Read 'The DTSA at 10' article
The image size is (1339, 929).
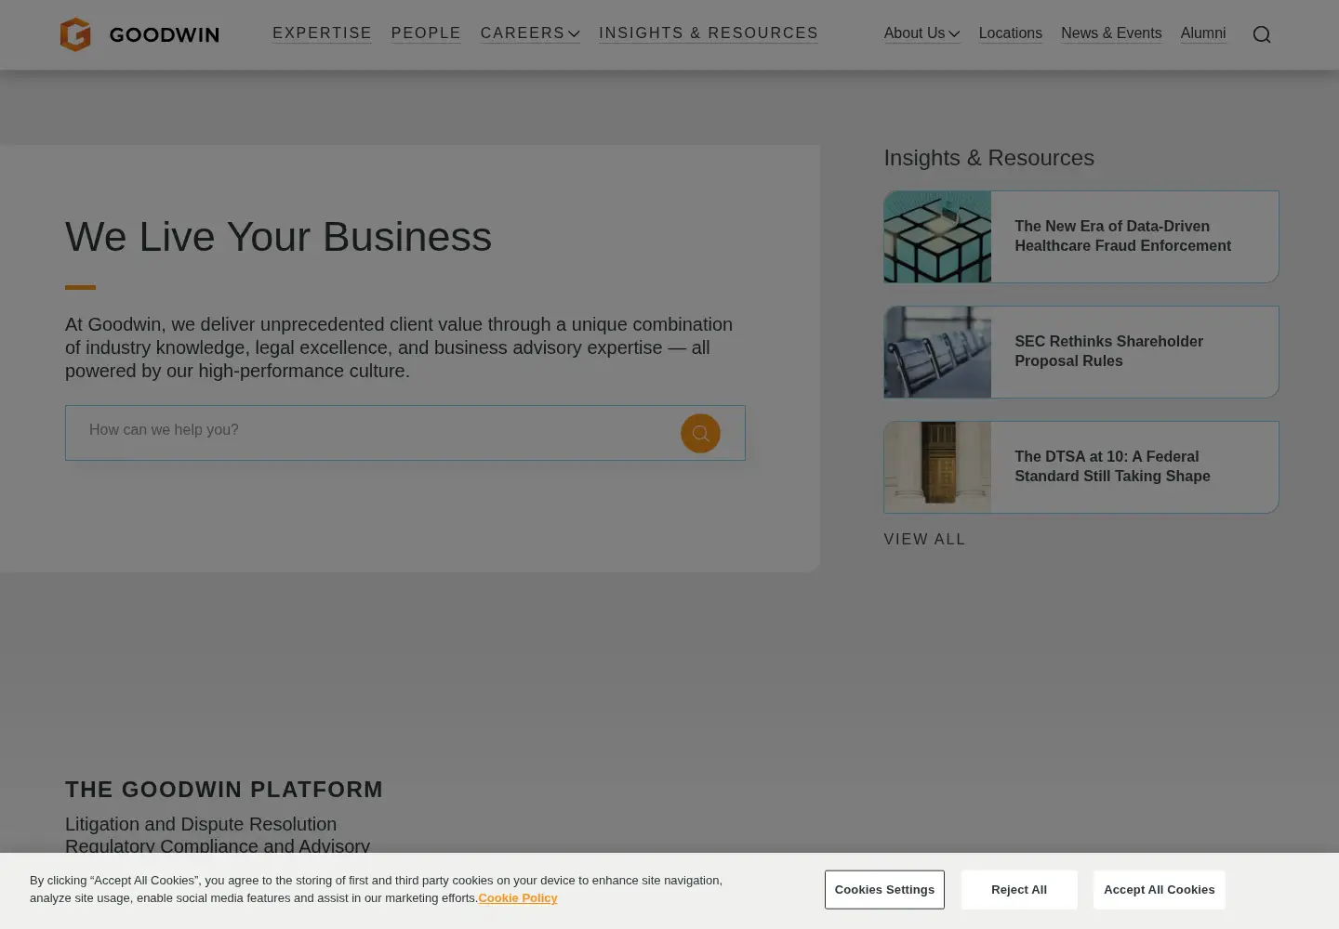(1112, 466)
